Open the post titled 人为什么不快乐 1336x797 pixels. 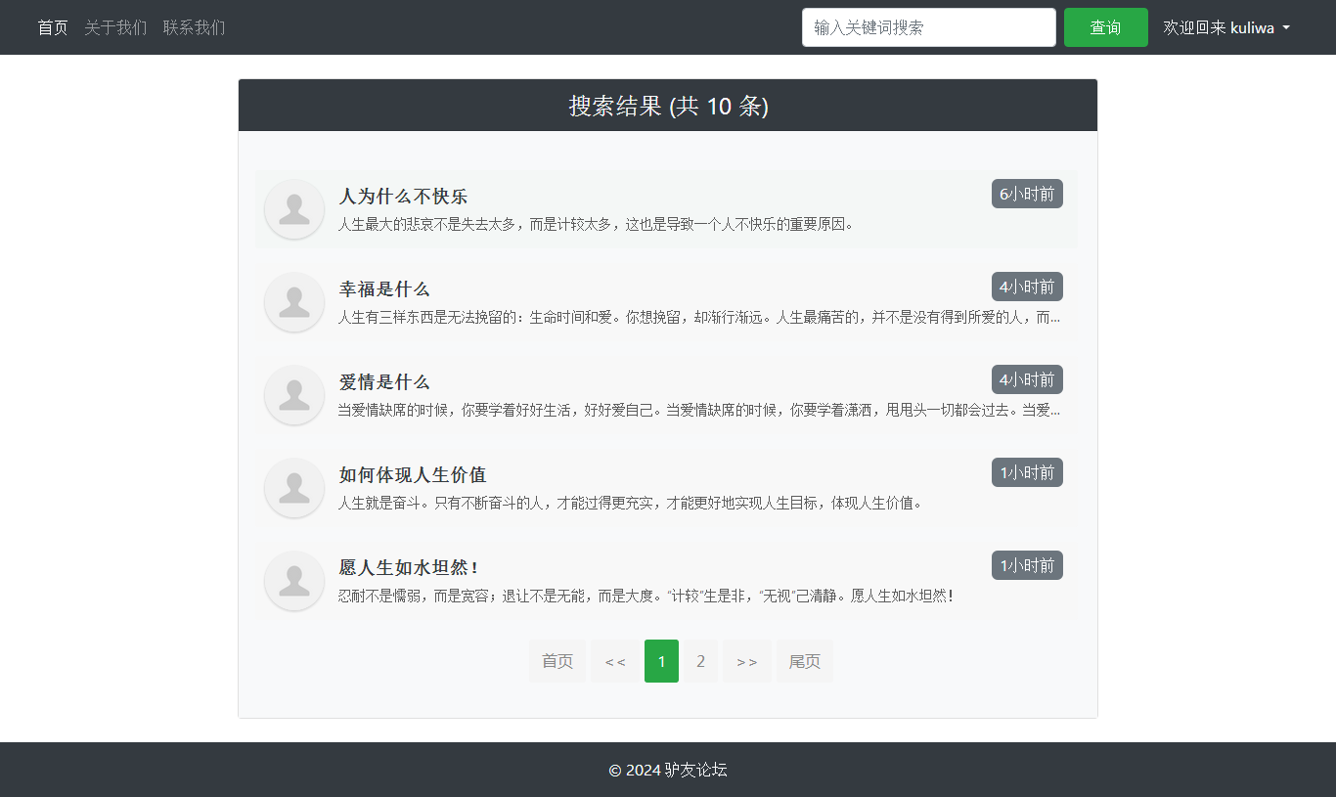click(x=403, y=197)
